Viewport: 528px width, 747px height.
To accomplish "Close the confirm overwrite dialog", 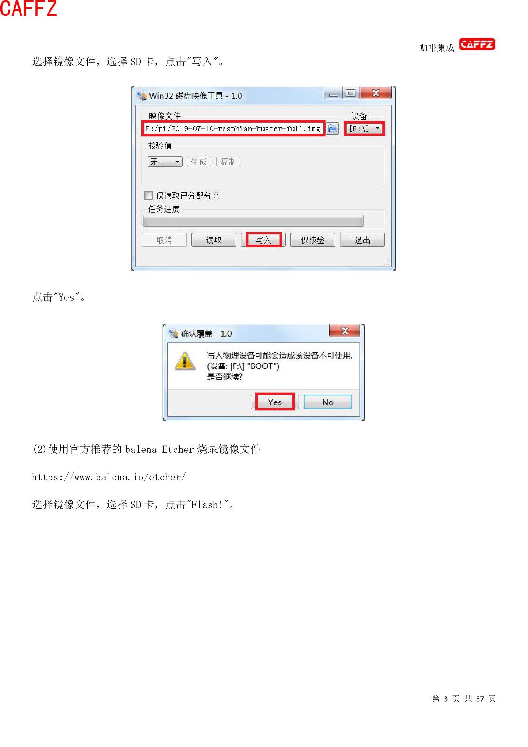I will (x=345, y=331).
